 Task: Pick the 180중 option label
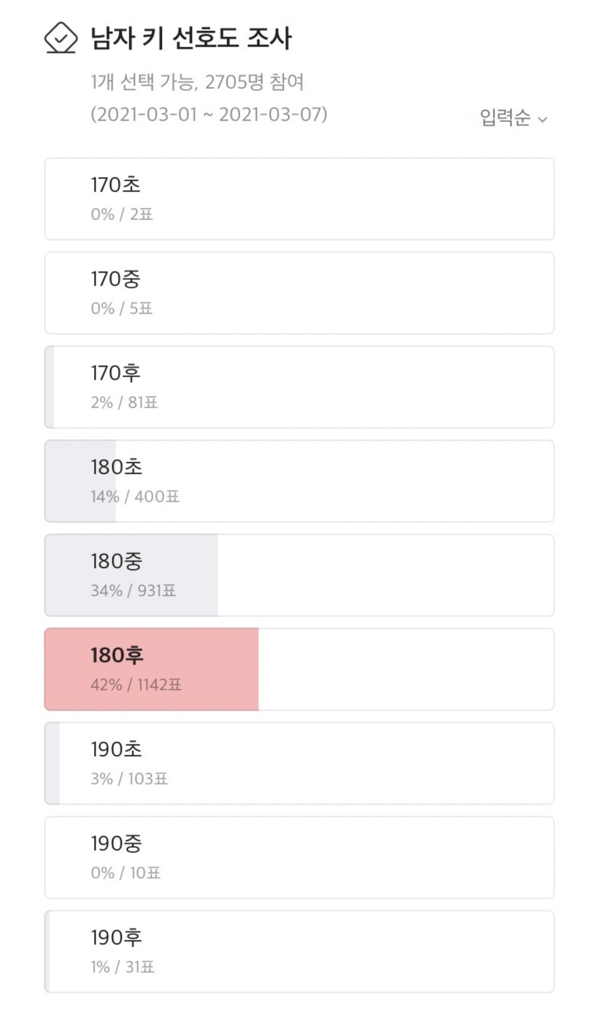click(116, 561)
